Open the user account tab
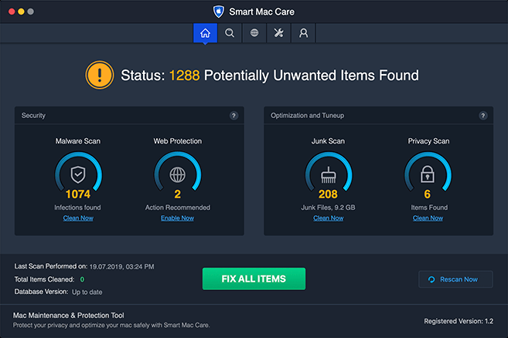 tap(304, 33)
